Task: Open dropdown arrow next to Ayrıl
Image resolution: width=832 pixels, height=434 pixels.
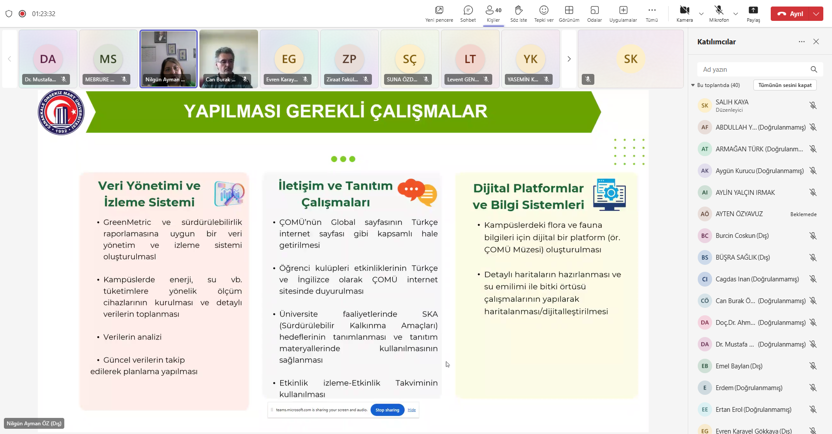Action: pyautogui.click(x=817, y=14)
